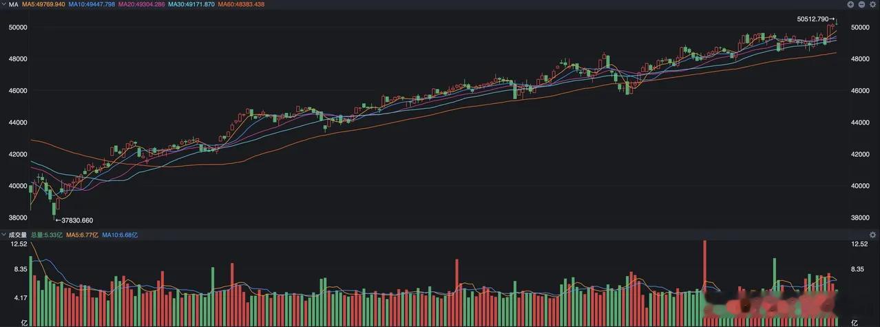The width and height of the screenshot is (880, 327).
Task: Click the 12.52 left volume axis label
Action: pyautogui.click(x=18, y=244)
